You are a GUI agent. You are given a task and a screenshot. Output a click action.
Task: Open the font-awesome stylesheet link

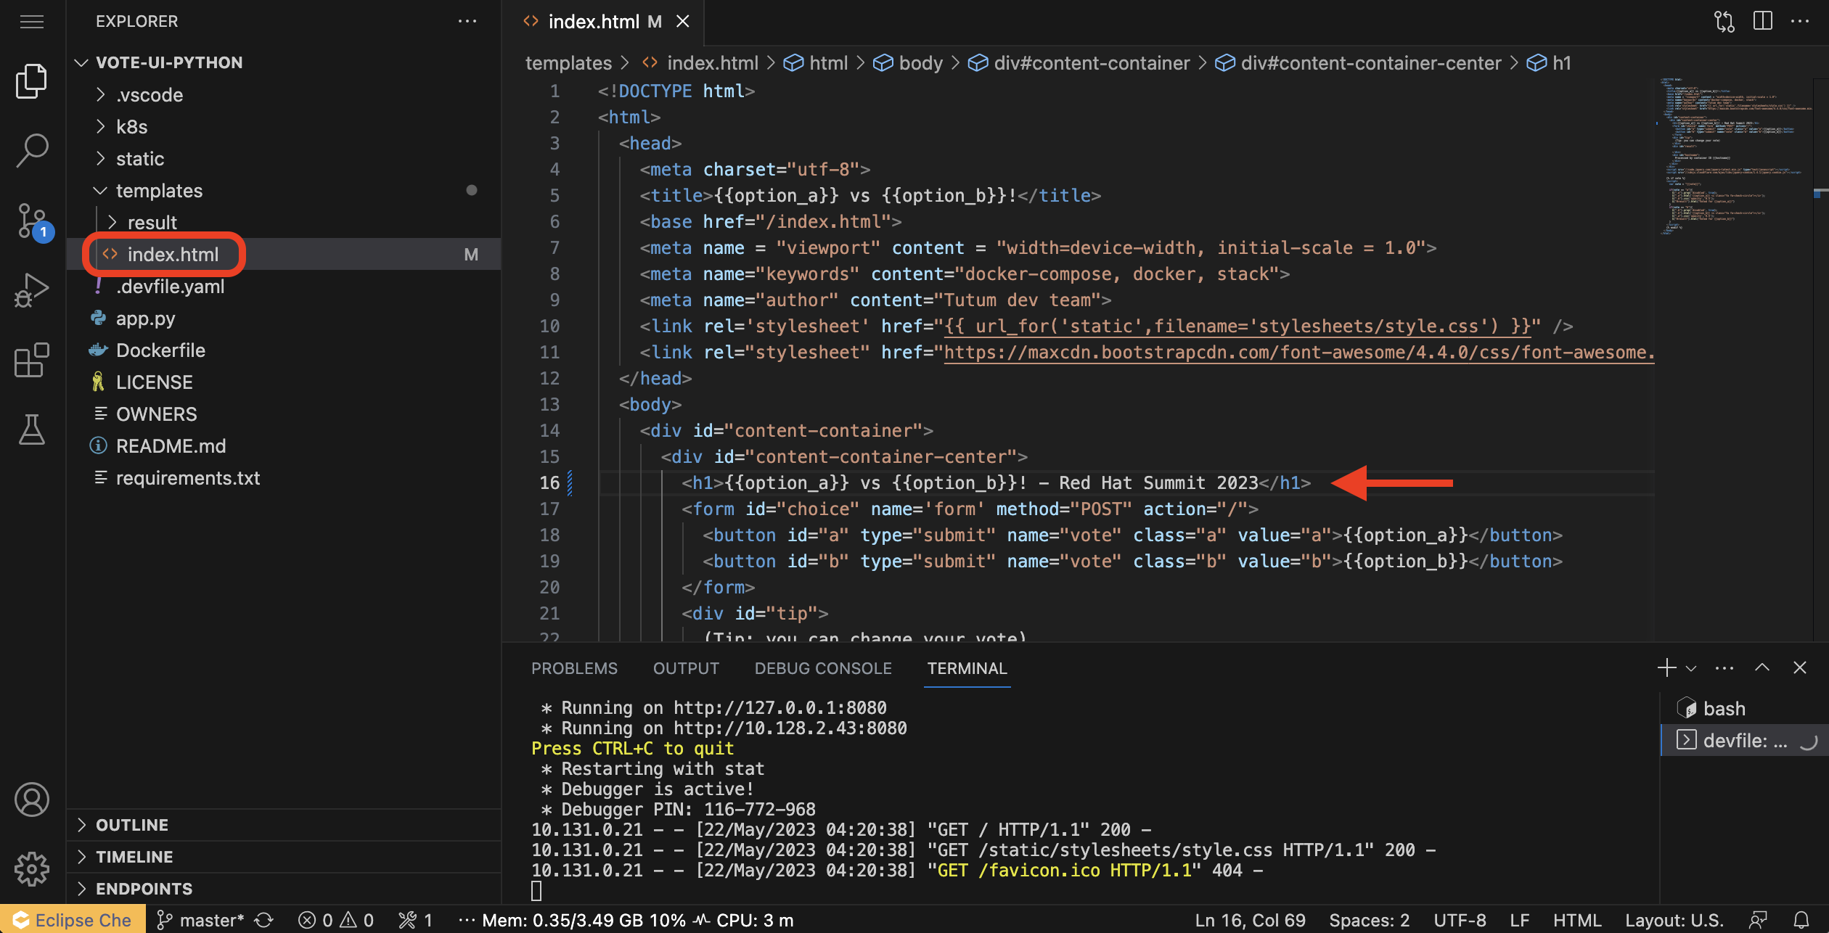(x=1299, y=353)
